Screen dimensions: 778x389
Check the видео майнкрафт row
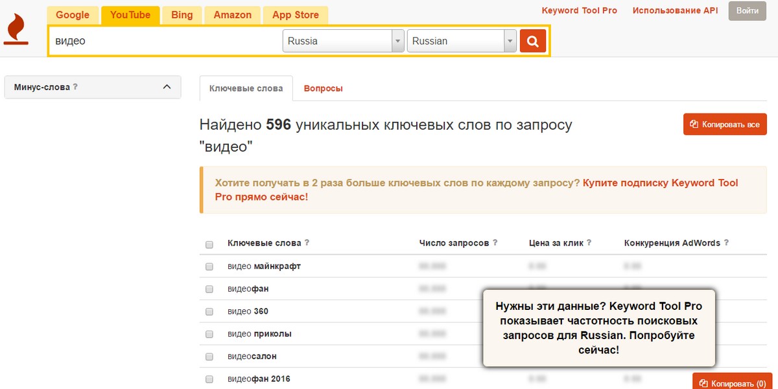(209, 266)
